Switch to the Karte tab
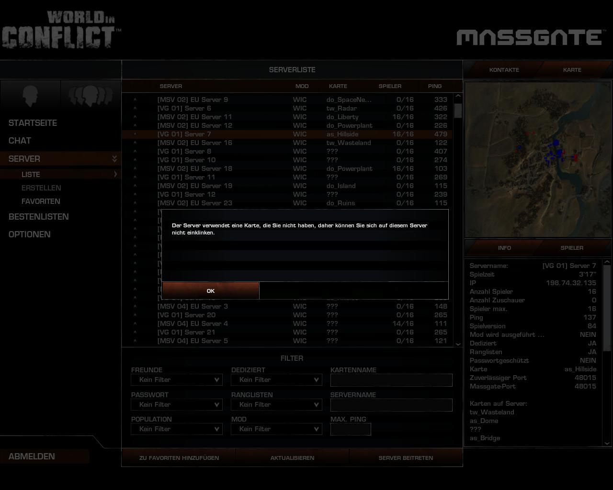This screenshot has width=613, height=490. pyautogui.click(x=572, y=70)
